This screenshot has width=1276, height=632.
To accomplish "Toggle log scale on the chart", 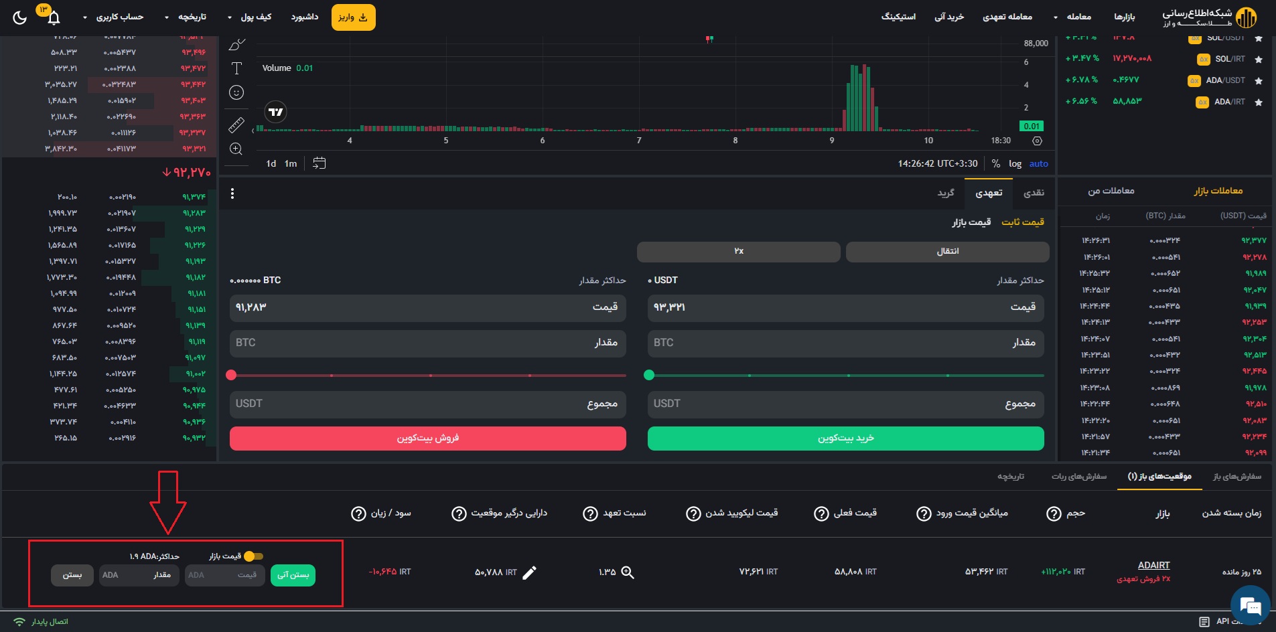I will tap(1015, 163).
